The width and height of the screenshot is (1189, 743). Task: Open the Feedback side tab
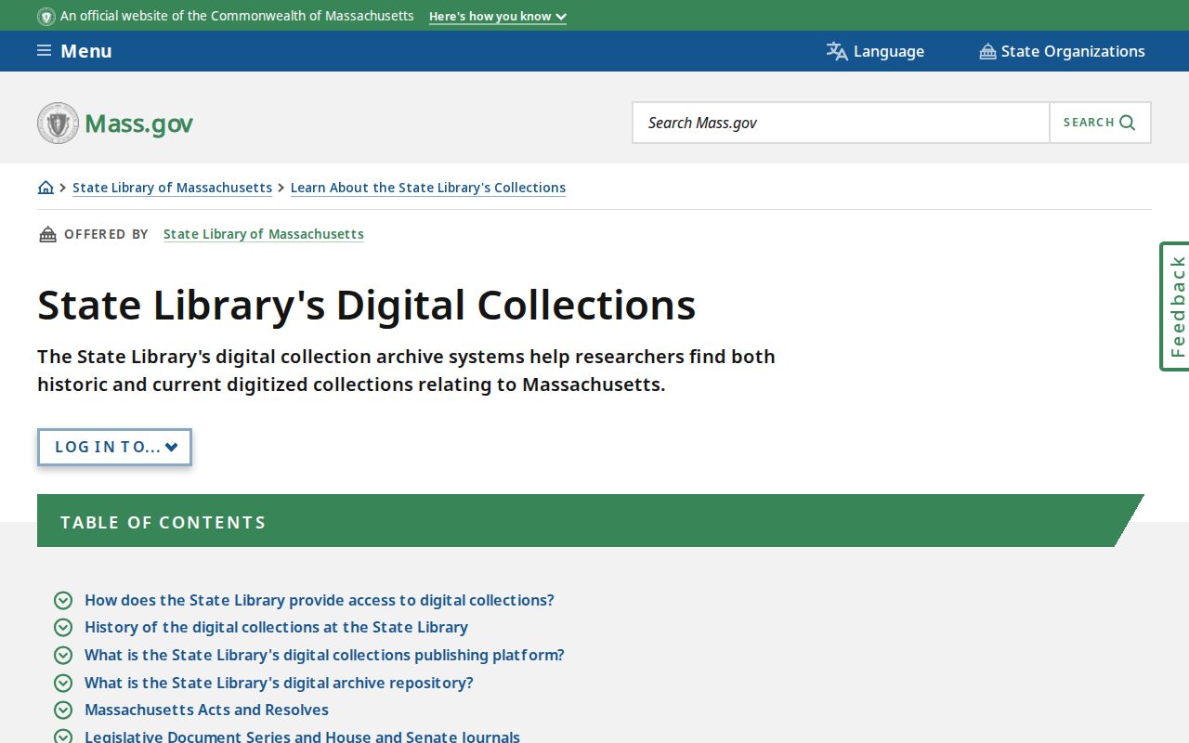[1175, 306]
